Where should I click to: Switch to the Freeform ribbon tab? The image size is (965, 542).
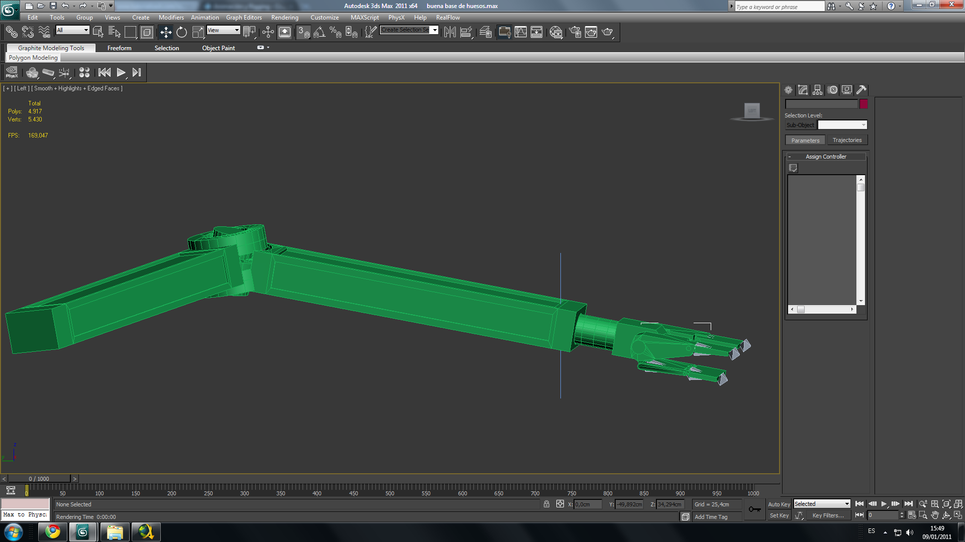119,48
